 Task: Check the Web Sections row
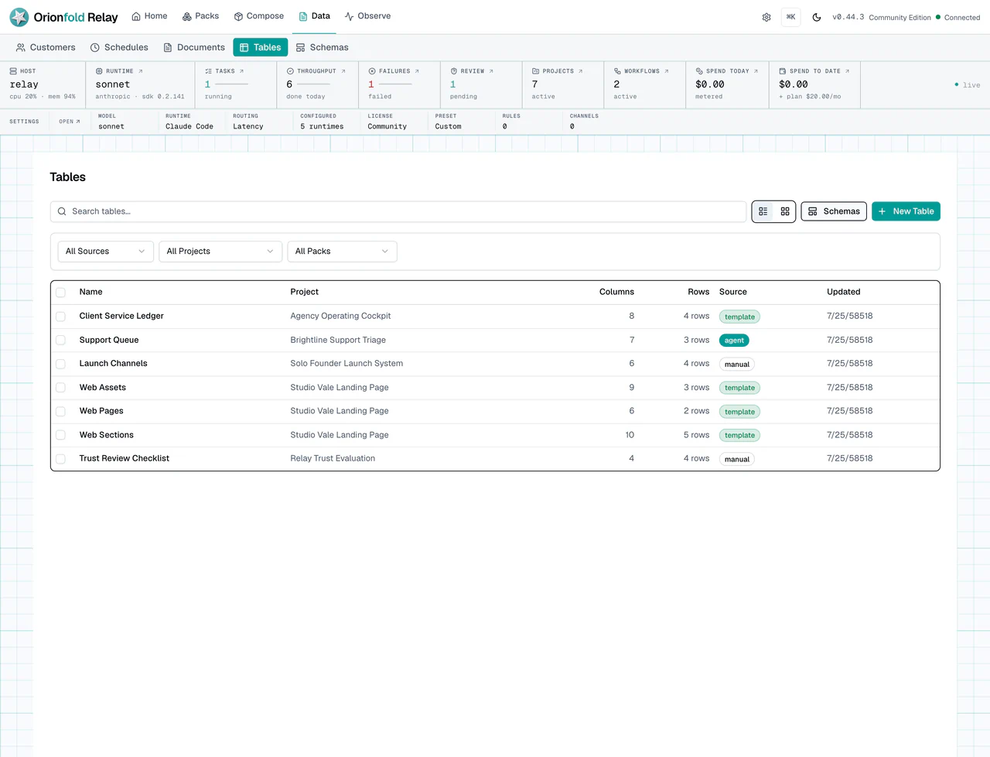tap(61, 435)
